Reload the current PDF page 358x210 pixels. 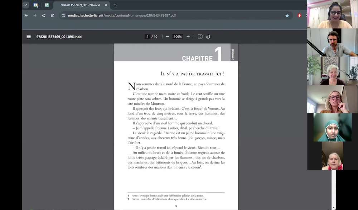(x=44, y=15)
